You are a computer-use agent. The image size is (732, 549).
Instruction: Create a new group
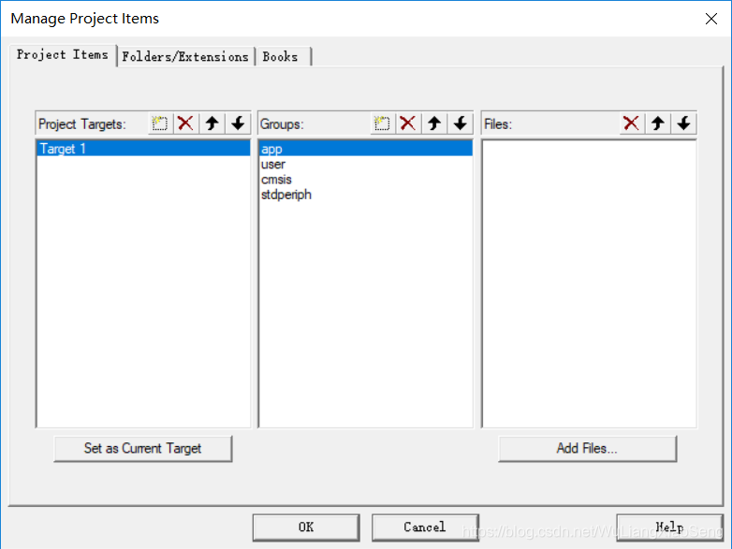point(382,123)
